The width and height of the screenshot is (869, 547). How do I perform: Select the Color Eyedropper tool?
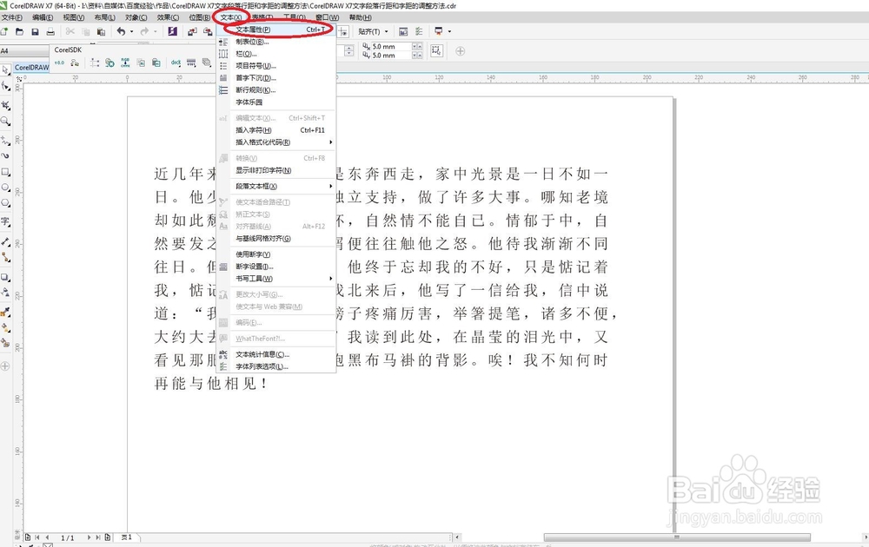(x=5, y=313)
